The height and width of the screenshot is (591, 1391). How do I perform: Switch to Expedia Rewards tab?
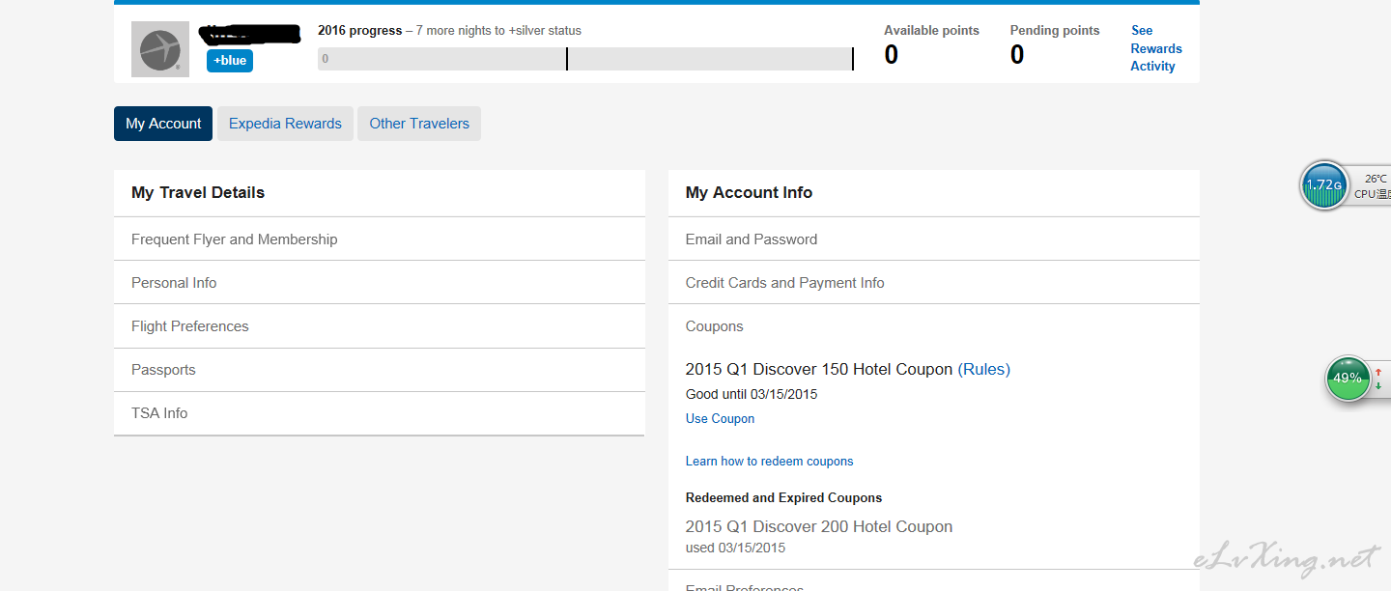click(285, 124)
